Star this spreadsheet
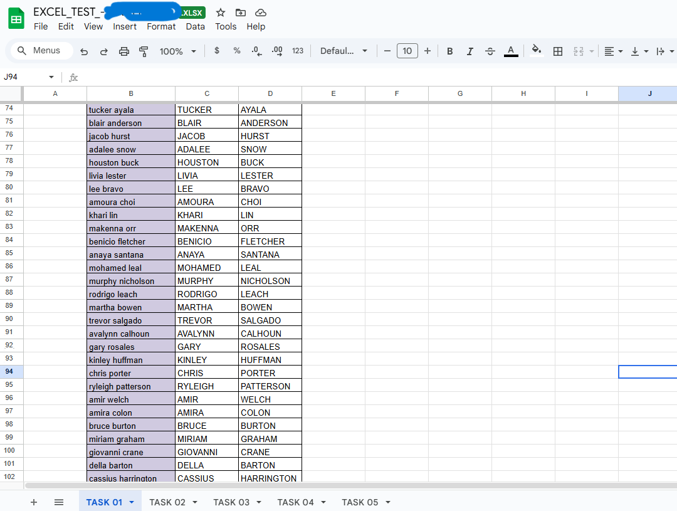 [x=221, y=13]
